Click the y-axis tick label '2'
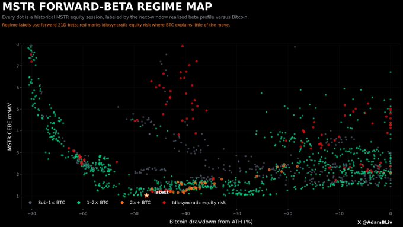This screenshot has width=403, height=227. tap(17, 175)
